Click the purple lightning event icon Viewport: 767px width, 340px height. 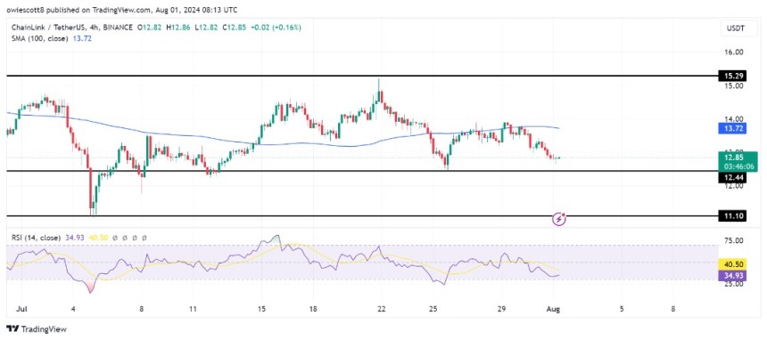[x=559, y=219]
